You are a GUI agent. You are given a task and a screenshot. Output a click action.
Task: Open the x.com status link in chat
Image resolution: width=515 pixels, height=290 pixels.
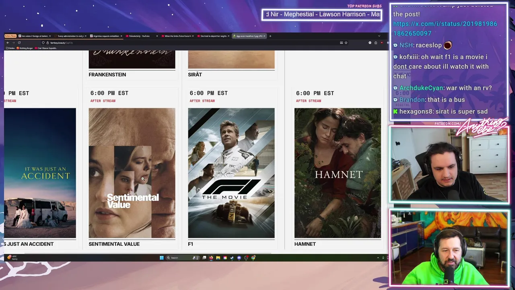445,29
